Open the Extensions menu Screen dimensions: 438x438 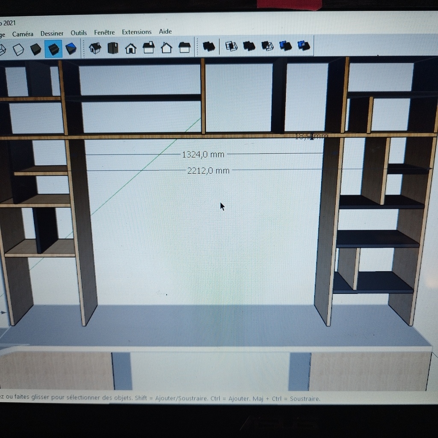[x=136, y=32]
